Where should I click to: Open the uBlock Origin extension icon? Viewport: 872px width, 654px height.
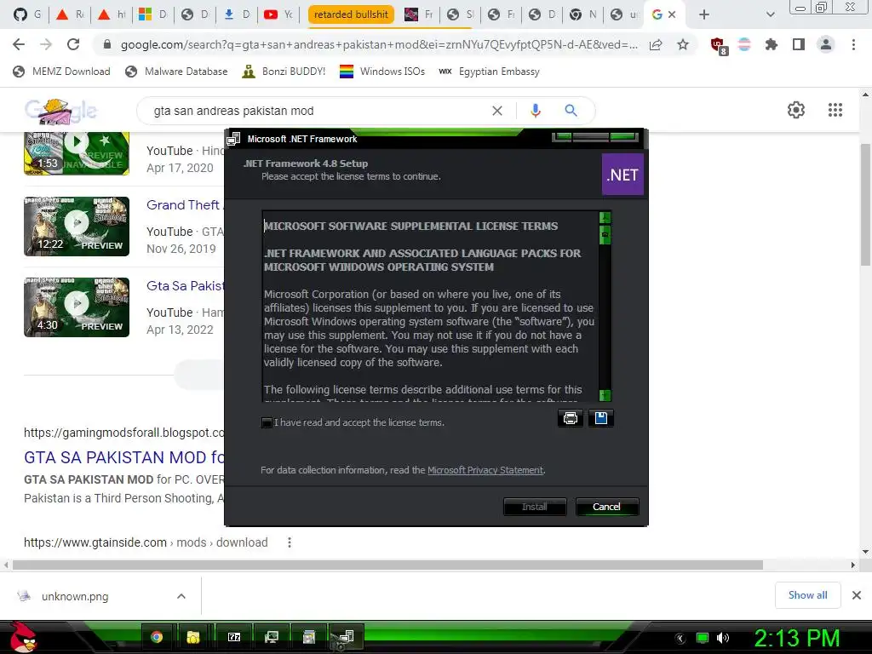pos(718,45)
